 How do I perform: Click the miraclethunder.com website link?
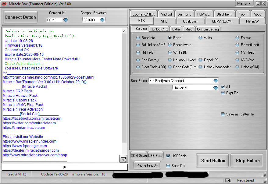pyautogui.click(x=30, y=141)
